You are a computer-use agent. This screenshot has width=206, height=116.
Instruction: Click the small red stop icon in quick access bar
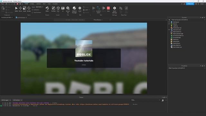(x=17, y=4)
